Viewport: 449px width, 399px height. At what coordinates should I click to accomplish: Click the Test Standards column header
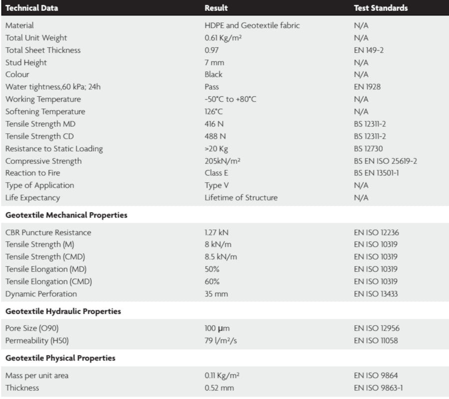point(381,8)
